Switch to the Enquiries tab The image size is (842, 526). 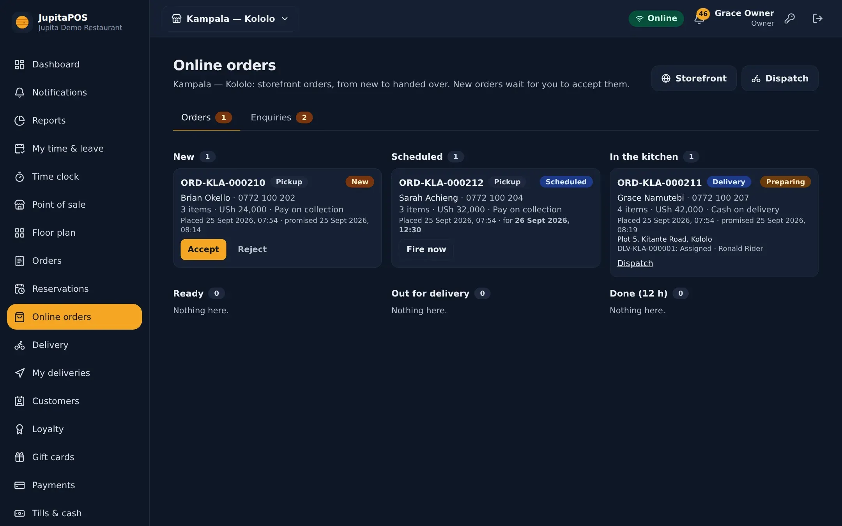[x=281, y=117]
